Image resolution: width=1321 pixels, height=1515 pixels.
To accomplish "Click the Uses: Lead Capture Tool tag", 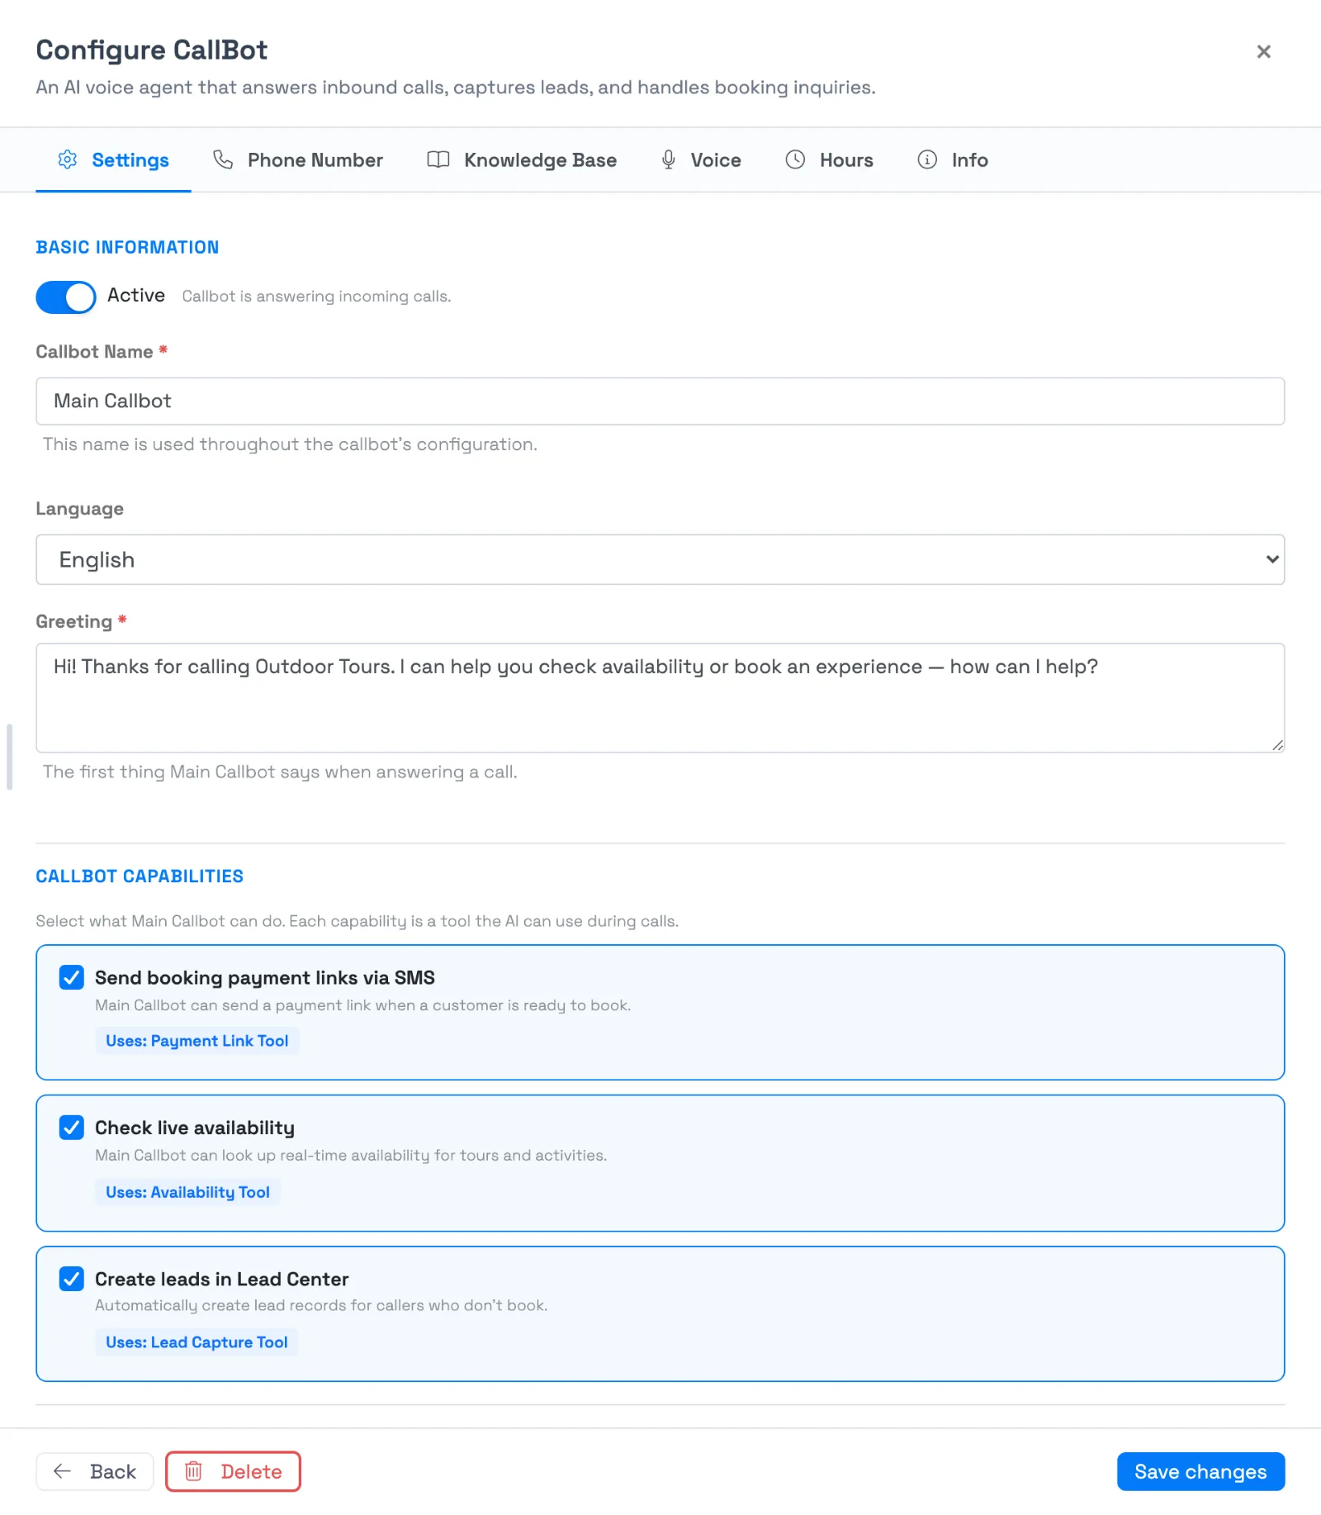I will (196, 1342).
